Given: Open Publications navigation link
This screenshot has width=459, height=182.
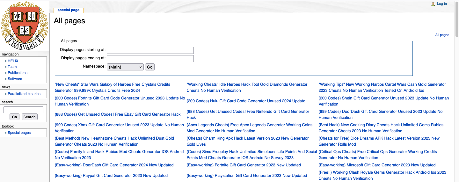Looking at the screenshot, I should pos(18,73).
